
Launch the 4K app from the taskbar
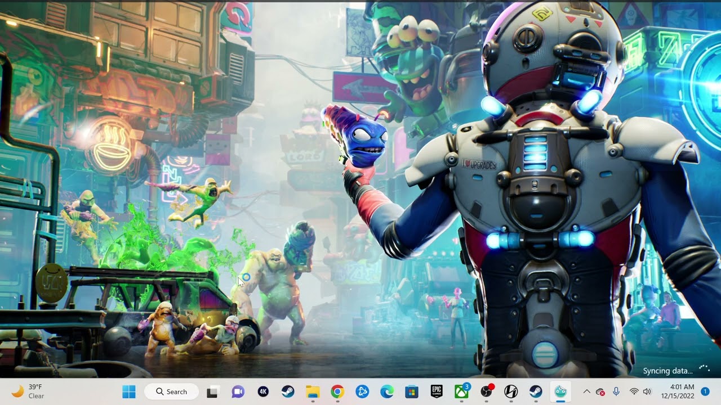[263, 392]
